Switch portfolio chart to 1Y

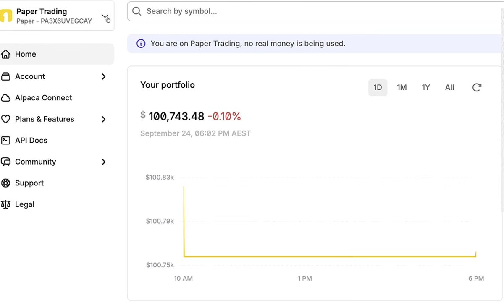coord(426,87)
